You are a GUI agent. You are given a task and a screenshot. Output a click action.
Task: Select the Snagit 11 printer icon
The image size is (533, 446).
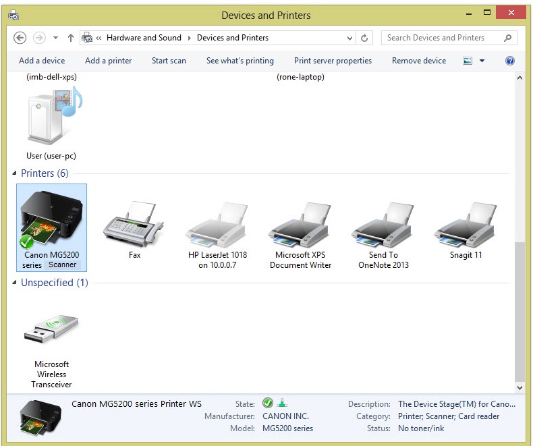pyautogui.click(x=466, y=225)
